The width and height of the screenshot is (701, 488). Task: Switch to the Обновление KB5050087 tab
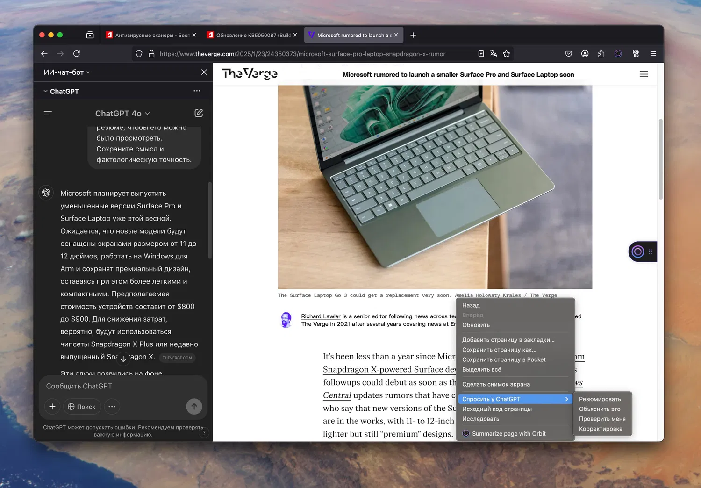pyautogui.click(x=252, y=35)
